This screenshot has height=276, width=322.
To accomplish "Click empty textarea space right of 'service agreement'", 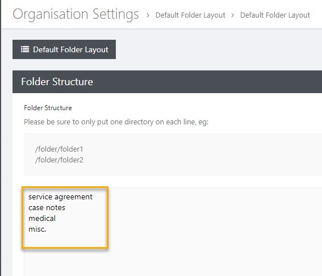I will point(206,196).
